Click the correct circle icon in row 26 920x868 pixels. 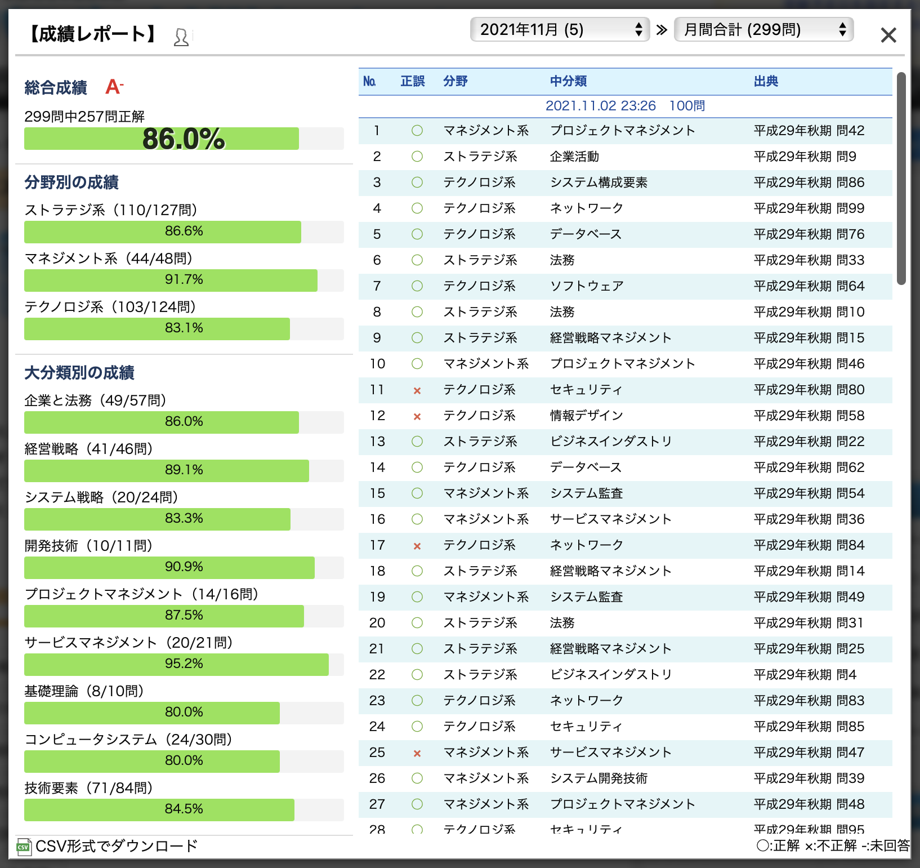417,778
